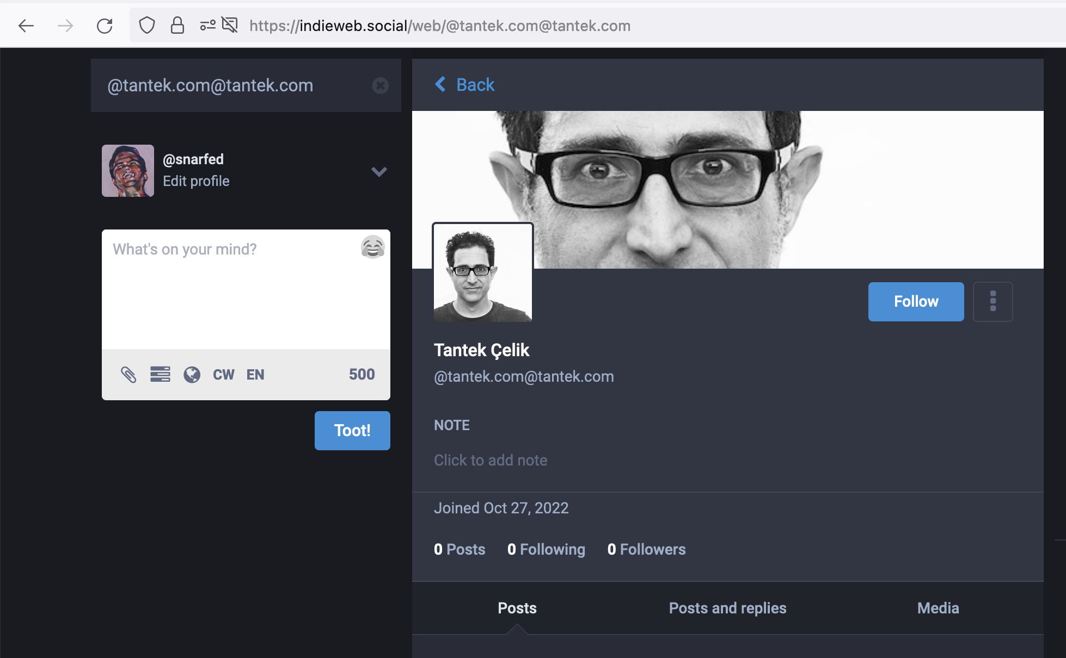
Task: Reload the page with the refresh icon
Action: [x=105, y=26]
